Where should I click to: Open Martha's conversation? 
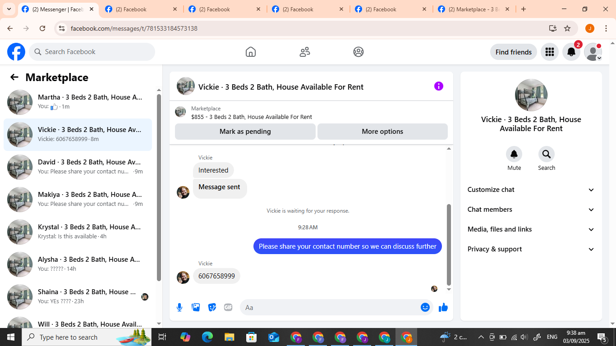click(x=78, y=102)
